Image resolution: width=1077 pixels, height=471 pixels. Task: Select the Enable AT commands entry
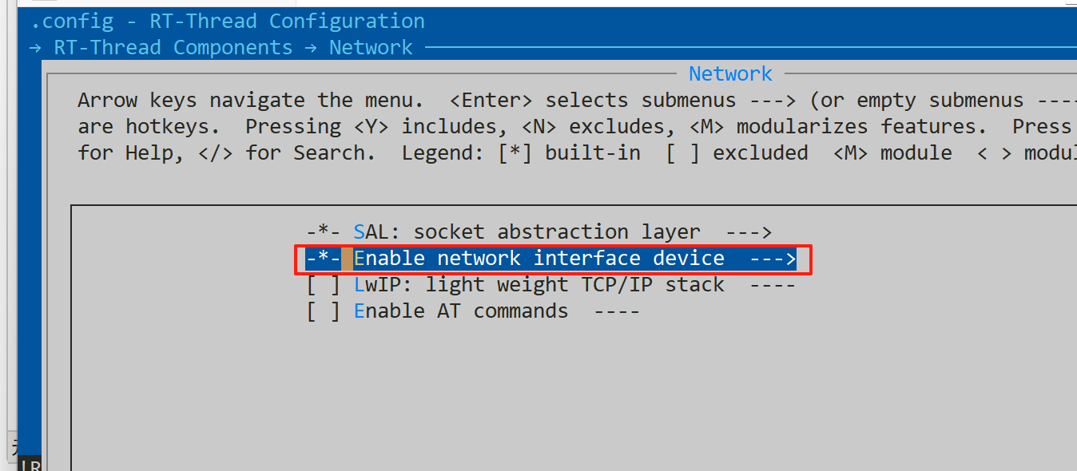(x=461, y=311)
